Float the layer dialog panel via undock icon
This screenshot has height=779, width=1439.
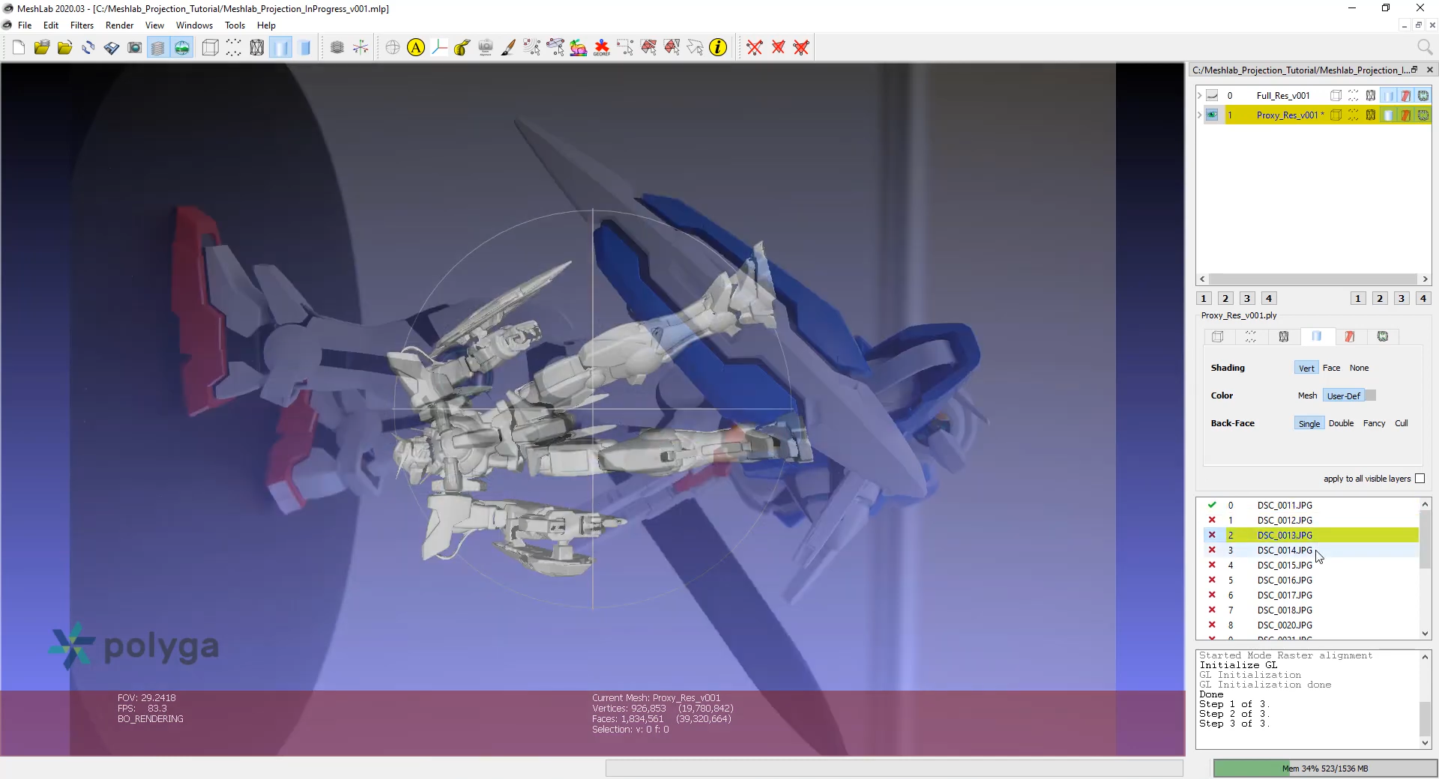[x=1414, y=70]
